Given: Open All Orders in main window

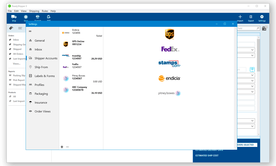Looking at the screenshot, I should (x=18, y=54).
